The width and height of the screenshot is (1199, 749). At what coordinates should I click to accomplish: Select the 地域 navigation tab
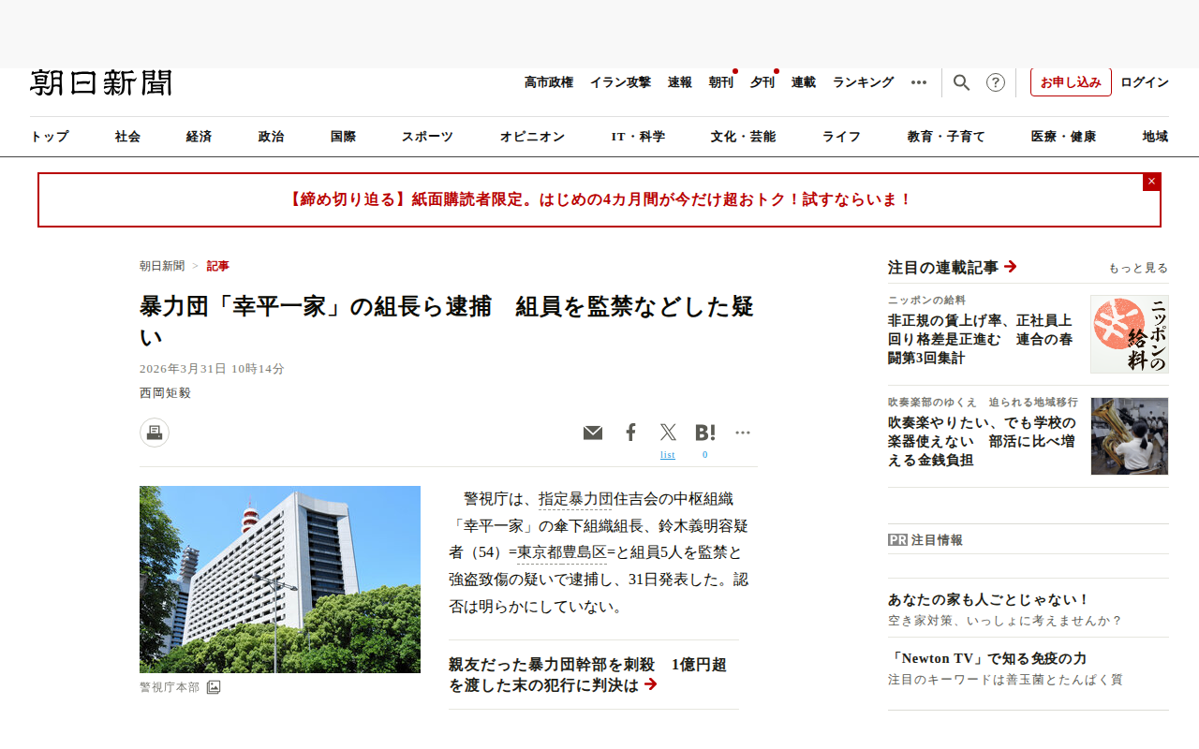point(1156,137)
